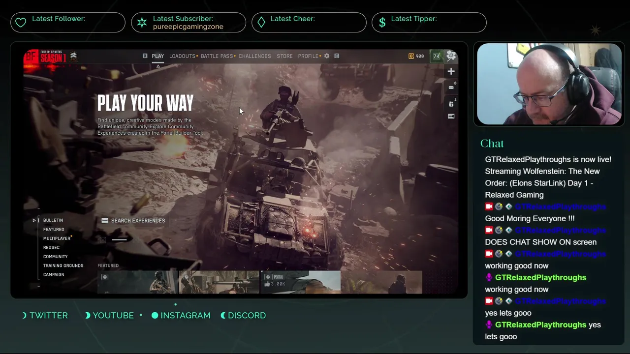Click the dollar icon of Latest Tipper

pyautogui.click(x=382, y=23)
